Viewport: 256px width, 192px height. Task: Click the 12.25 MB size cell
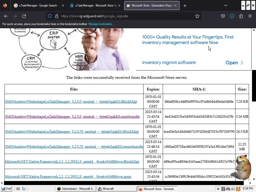coord(242,146)
